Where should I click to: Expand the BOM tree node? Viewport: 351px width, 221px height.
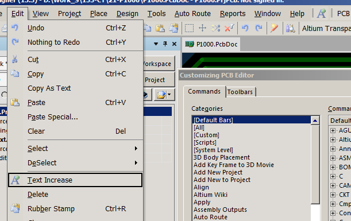(x=333, y=167)
